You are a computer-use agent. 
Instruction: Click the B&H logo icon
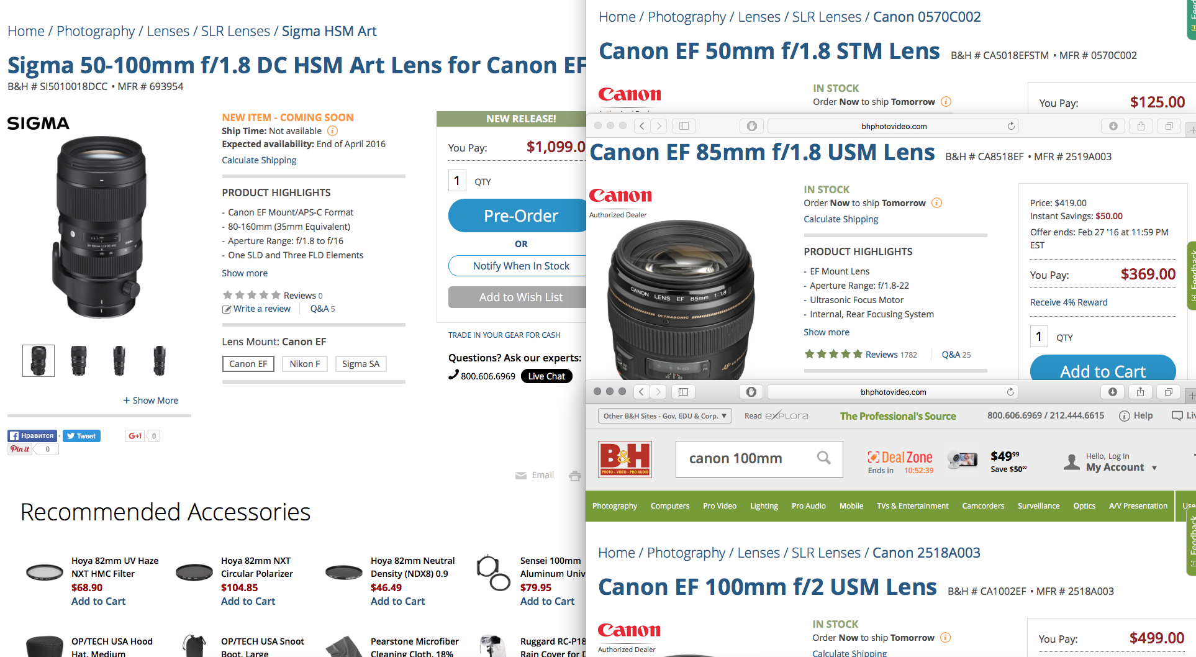click(x=625, y=459)
